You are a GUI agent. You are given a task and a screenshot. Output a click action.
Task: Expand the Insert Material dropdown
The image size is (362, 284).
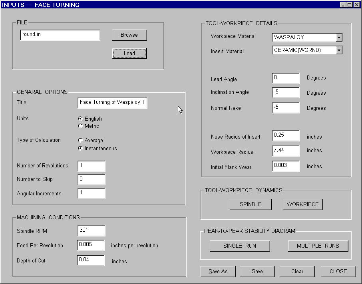(339, 50)
